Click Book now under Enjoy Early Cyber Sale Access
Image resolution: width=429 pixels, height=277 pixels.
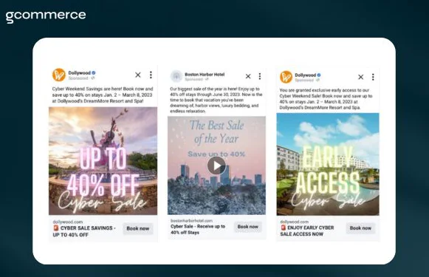tap(360, 228)
